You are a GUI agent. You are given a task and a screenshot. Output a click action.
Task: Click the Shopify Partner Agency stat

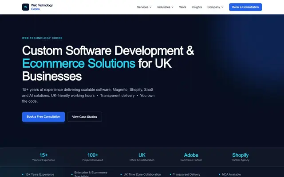pos(241,157)
